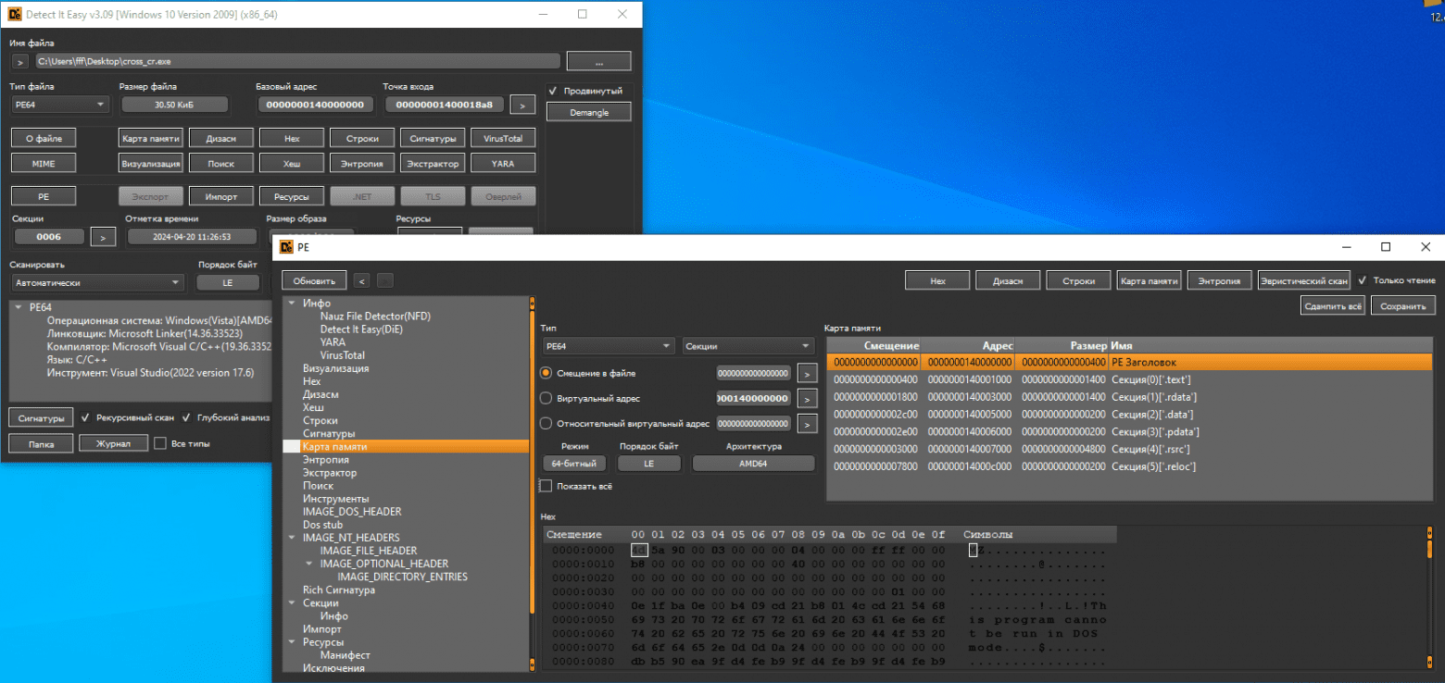Select the Виртуальный адрес radio button
The image size is (1445, 683).
tap(546, 399)
